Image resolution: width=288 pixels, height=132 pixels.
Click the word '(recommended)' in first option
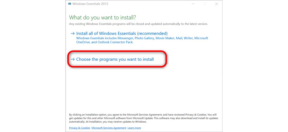click(x=153, y=33)
